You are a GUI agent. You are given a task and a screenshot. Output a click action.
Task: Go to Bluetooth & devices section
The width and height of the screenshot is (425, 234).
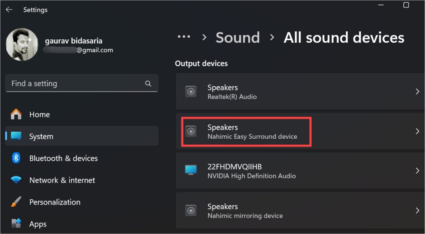63,158
